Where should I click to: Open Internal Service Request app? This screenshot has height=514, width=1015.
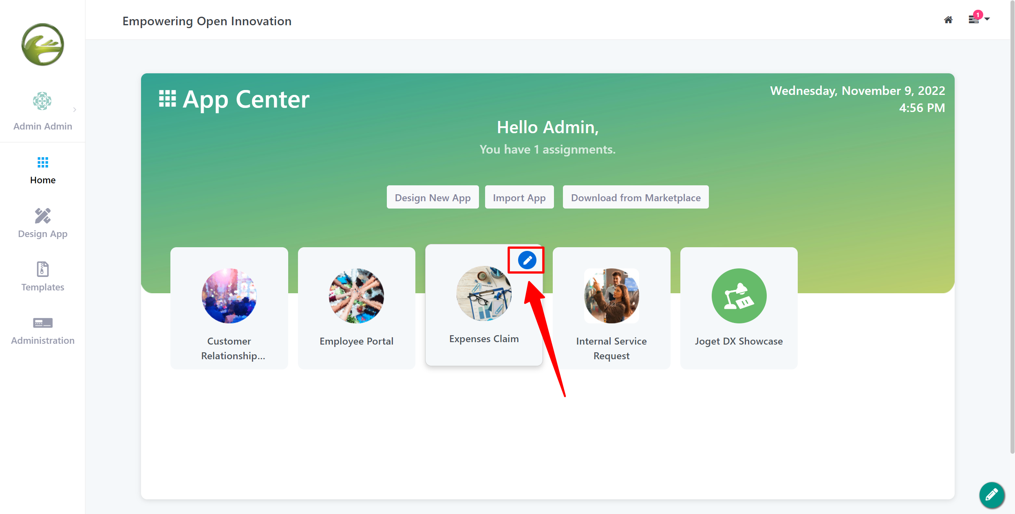pos(611,308)
